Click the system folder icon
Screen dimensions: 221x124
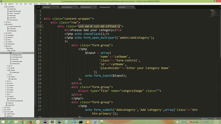(5, 110)
